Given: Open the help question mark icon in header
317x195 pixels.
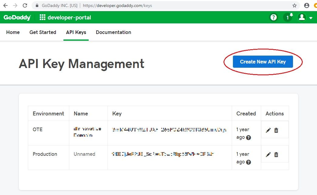Looking at the screenshot, I should point(273,17).
